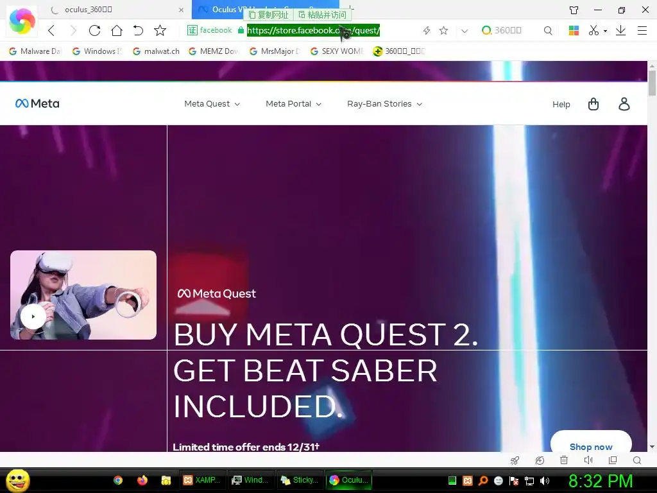The width and height of the screenshot is (657, 493).
Task: Click the URL address field
Action: point(313,30)
